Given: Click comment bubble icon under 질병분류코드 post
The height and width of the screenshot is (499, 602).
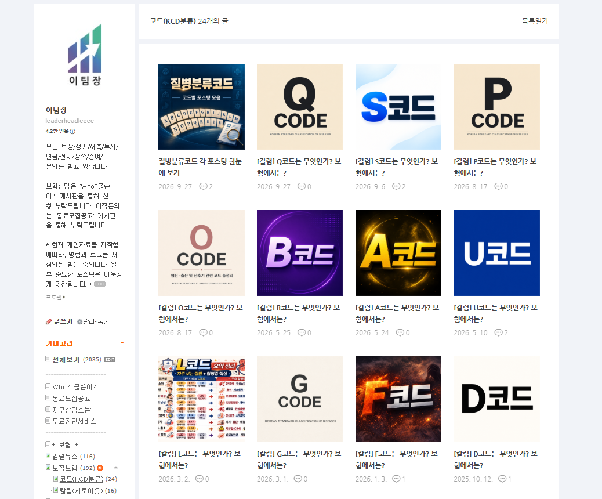Looking at the screenshot, I should pos(203,186).
